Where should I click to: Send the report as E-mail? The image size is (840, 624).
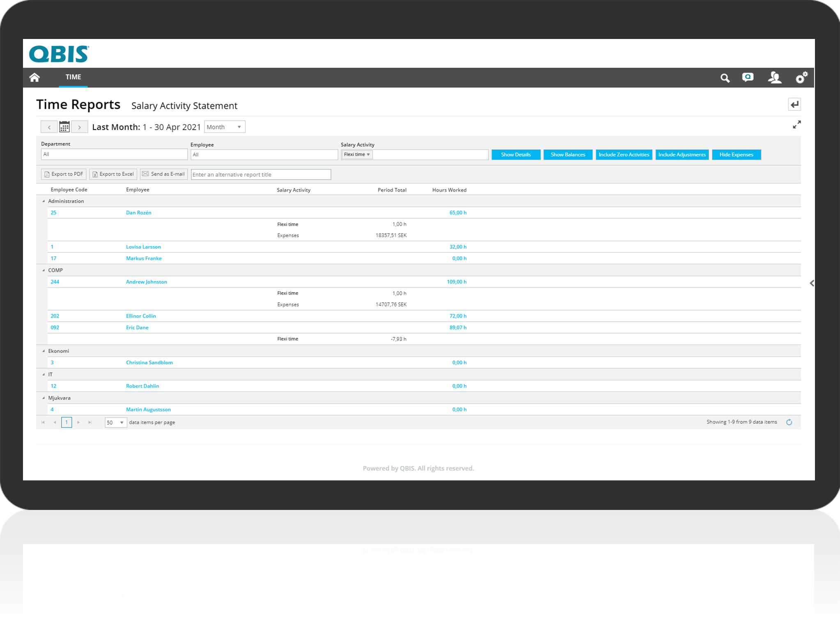[x=164, y=174]
